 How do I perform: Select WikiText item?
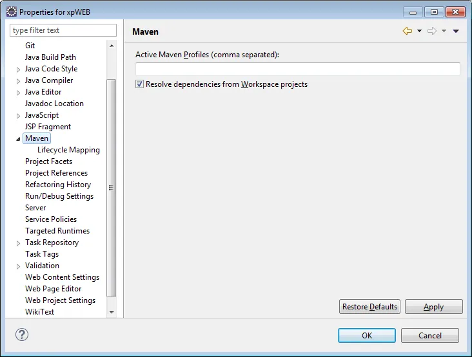coord(40,312)
